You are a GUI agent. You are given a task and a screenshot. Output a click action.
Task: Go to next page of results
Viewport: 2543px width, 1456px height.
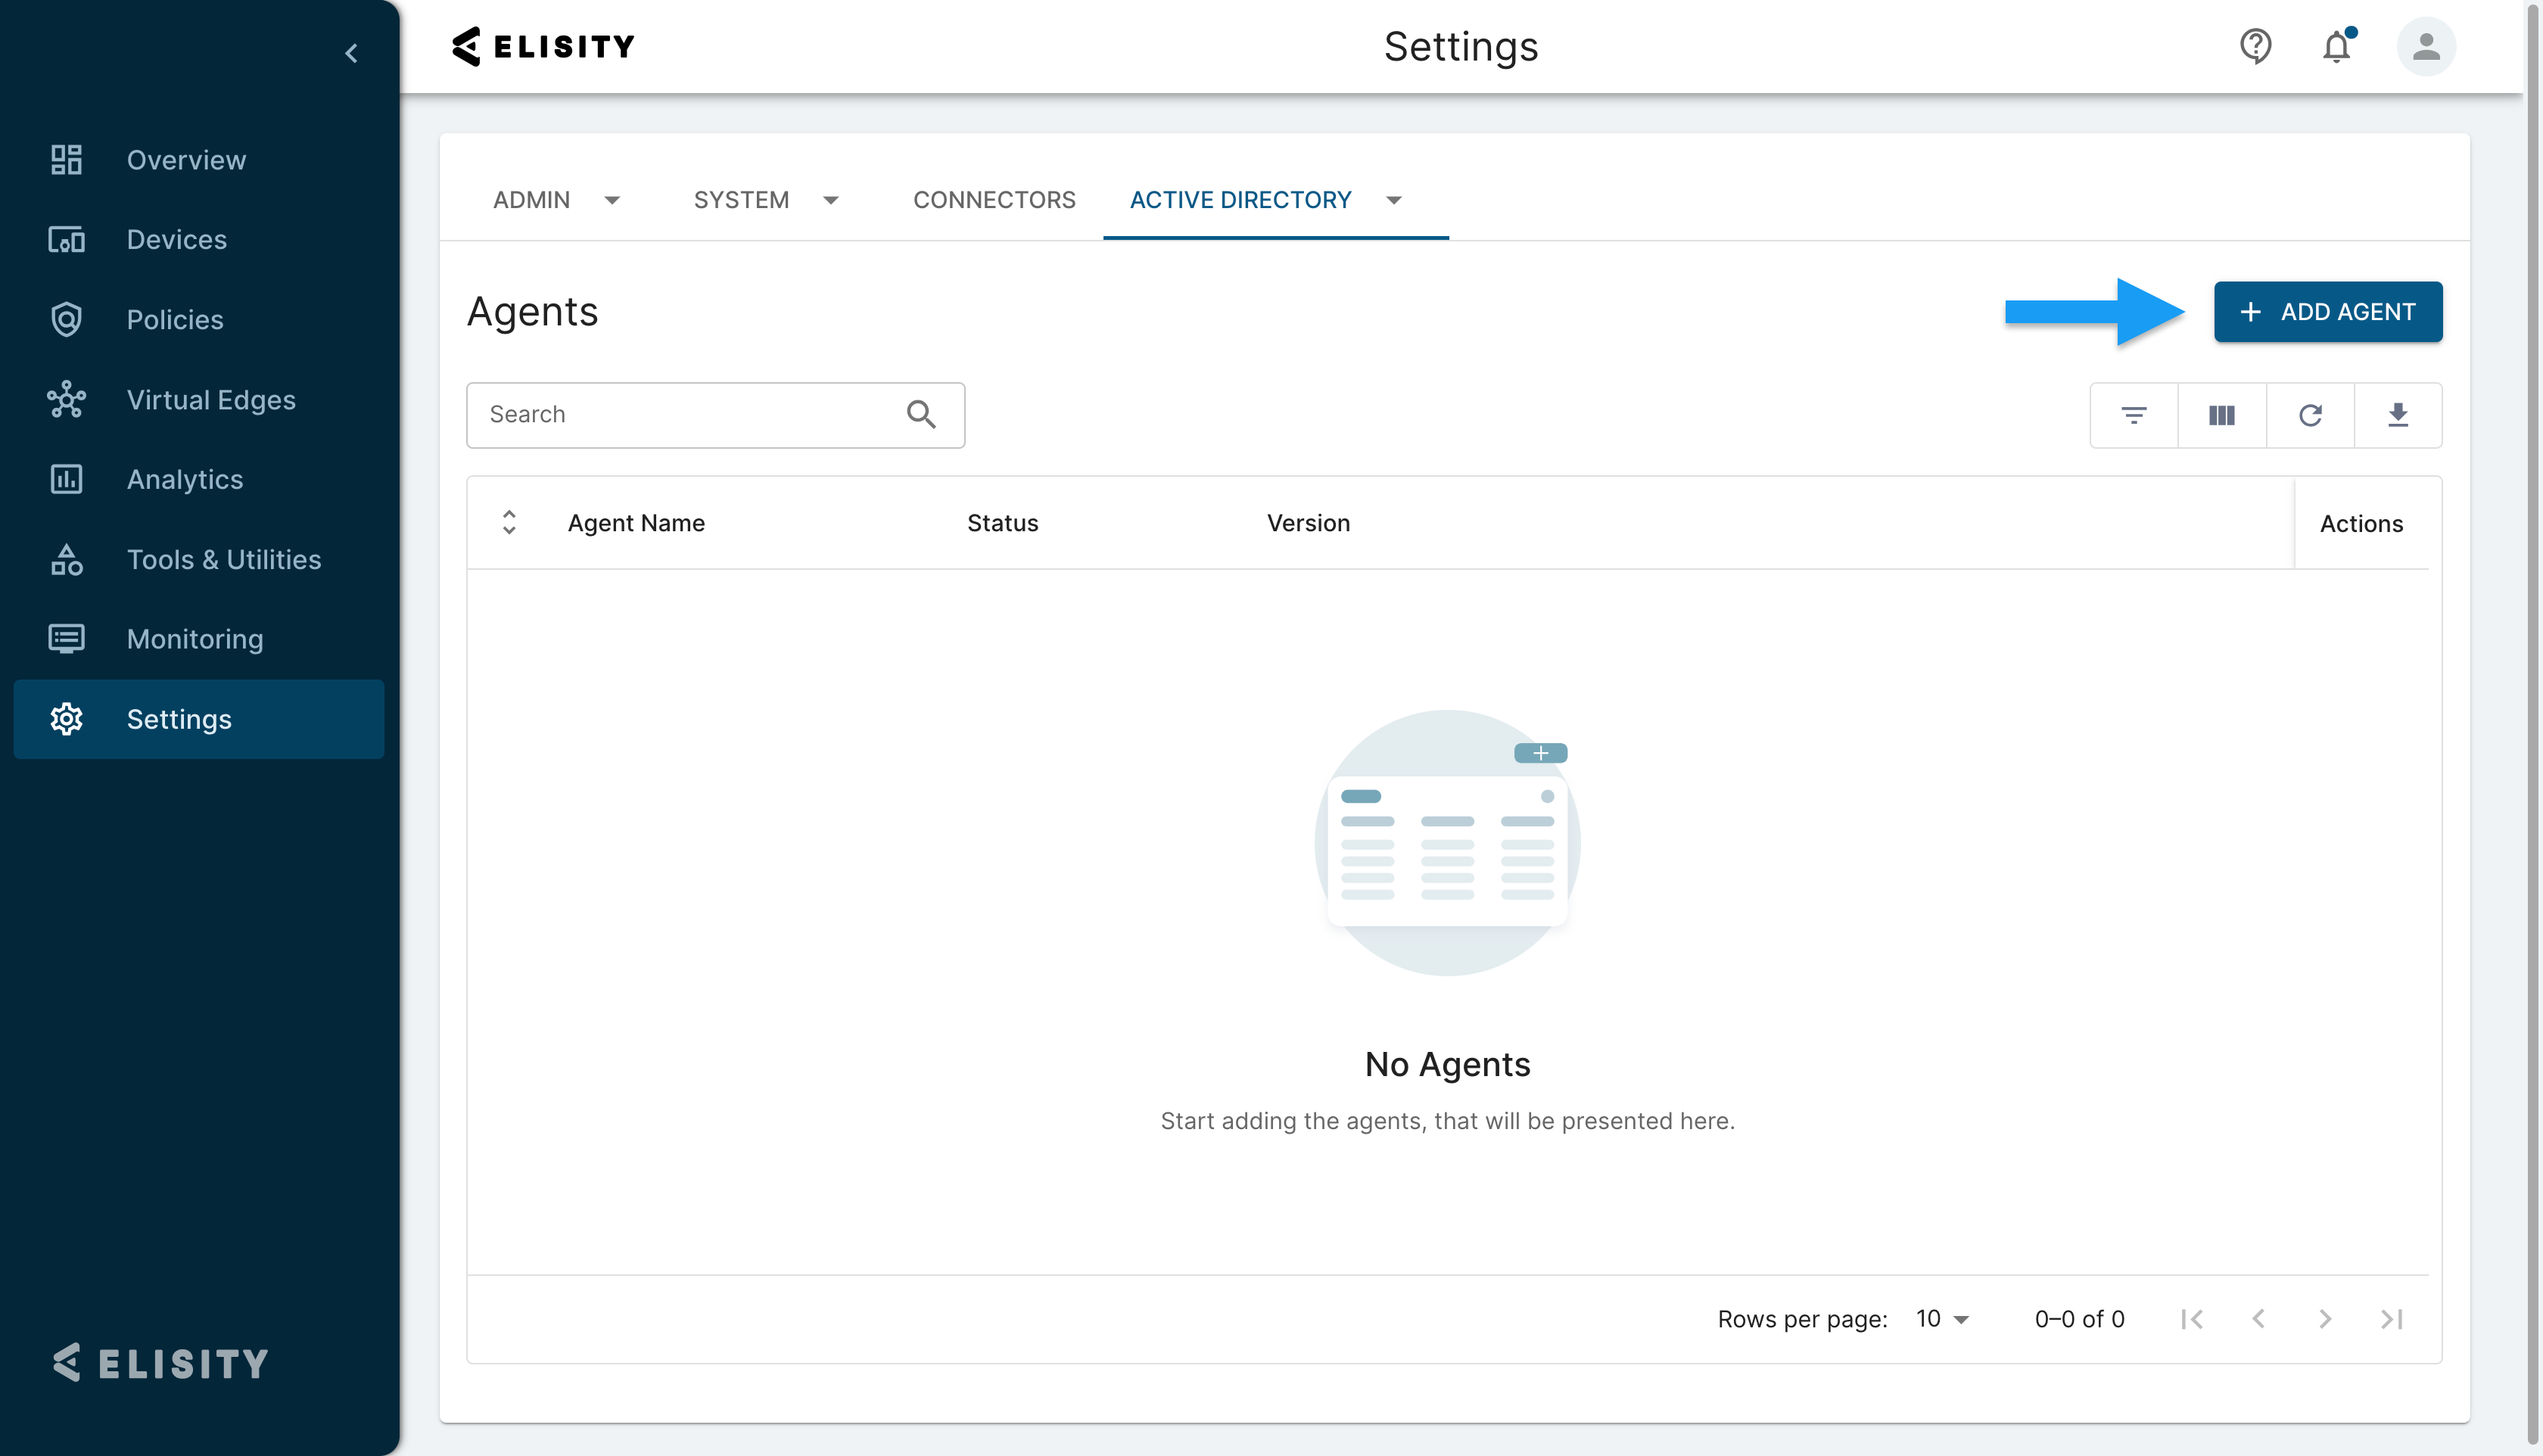pyautogui.click(x=2325, y=1320)
